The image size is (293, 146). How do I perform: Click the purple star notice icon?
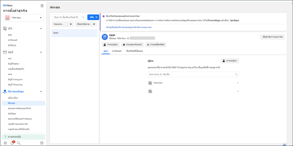click(x=103, y=16)
